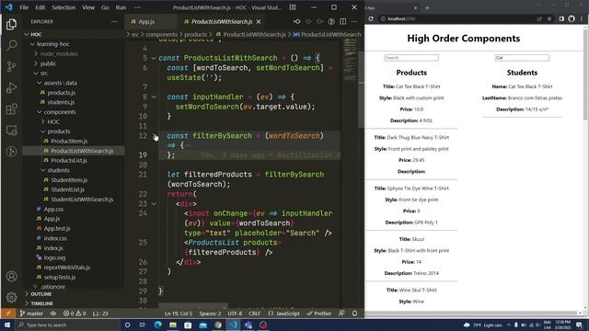Click Customize Layout icon in title bar

[293, 7]
